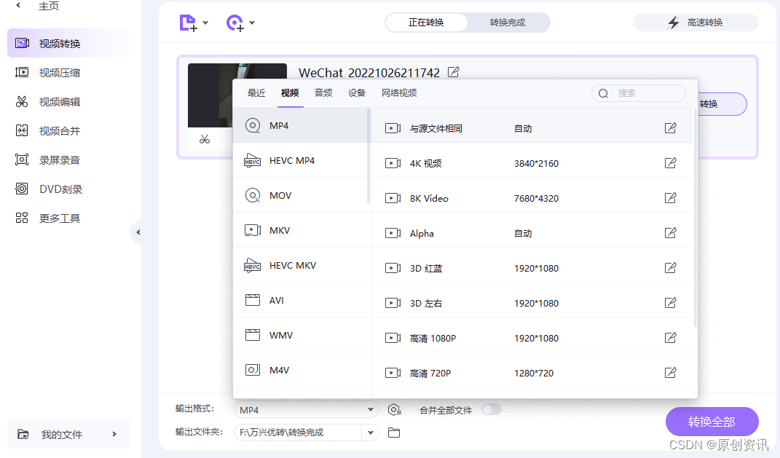The width and height of the screenshot is (780, 458).
Task: Edit the 高清 1080P preset settings
Action: pyautogui.click(x=671, y=338)
